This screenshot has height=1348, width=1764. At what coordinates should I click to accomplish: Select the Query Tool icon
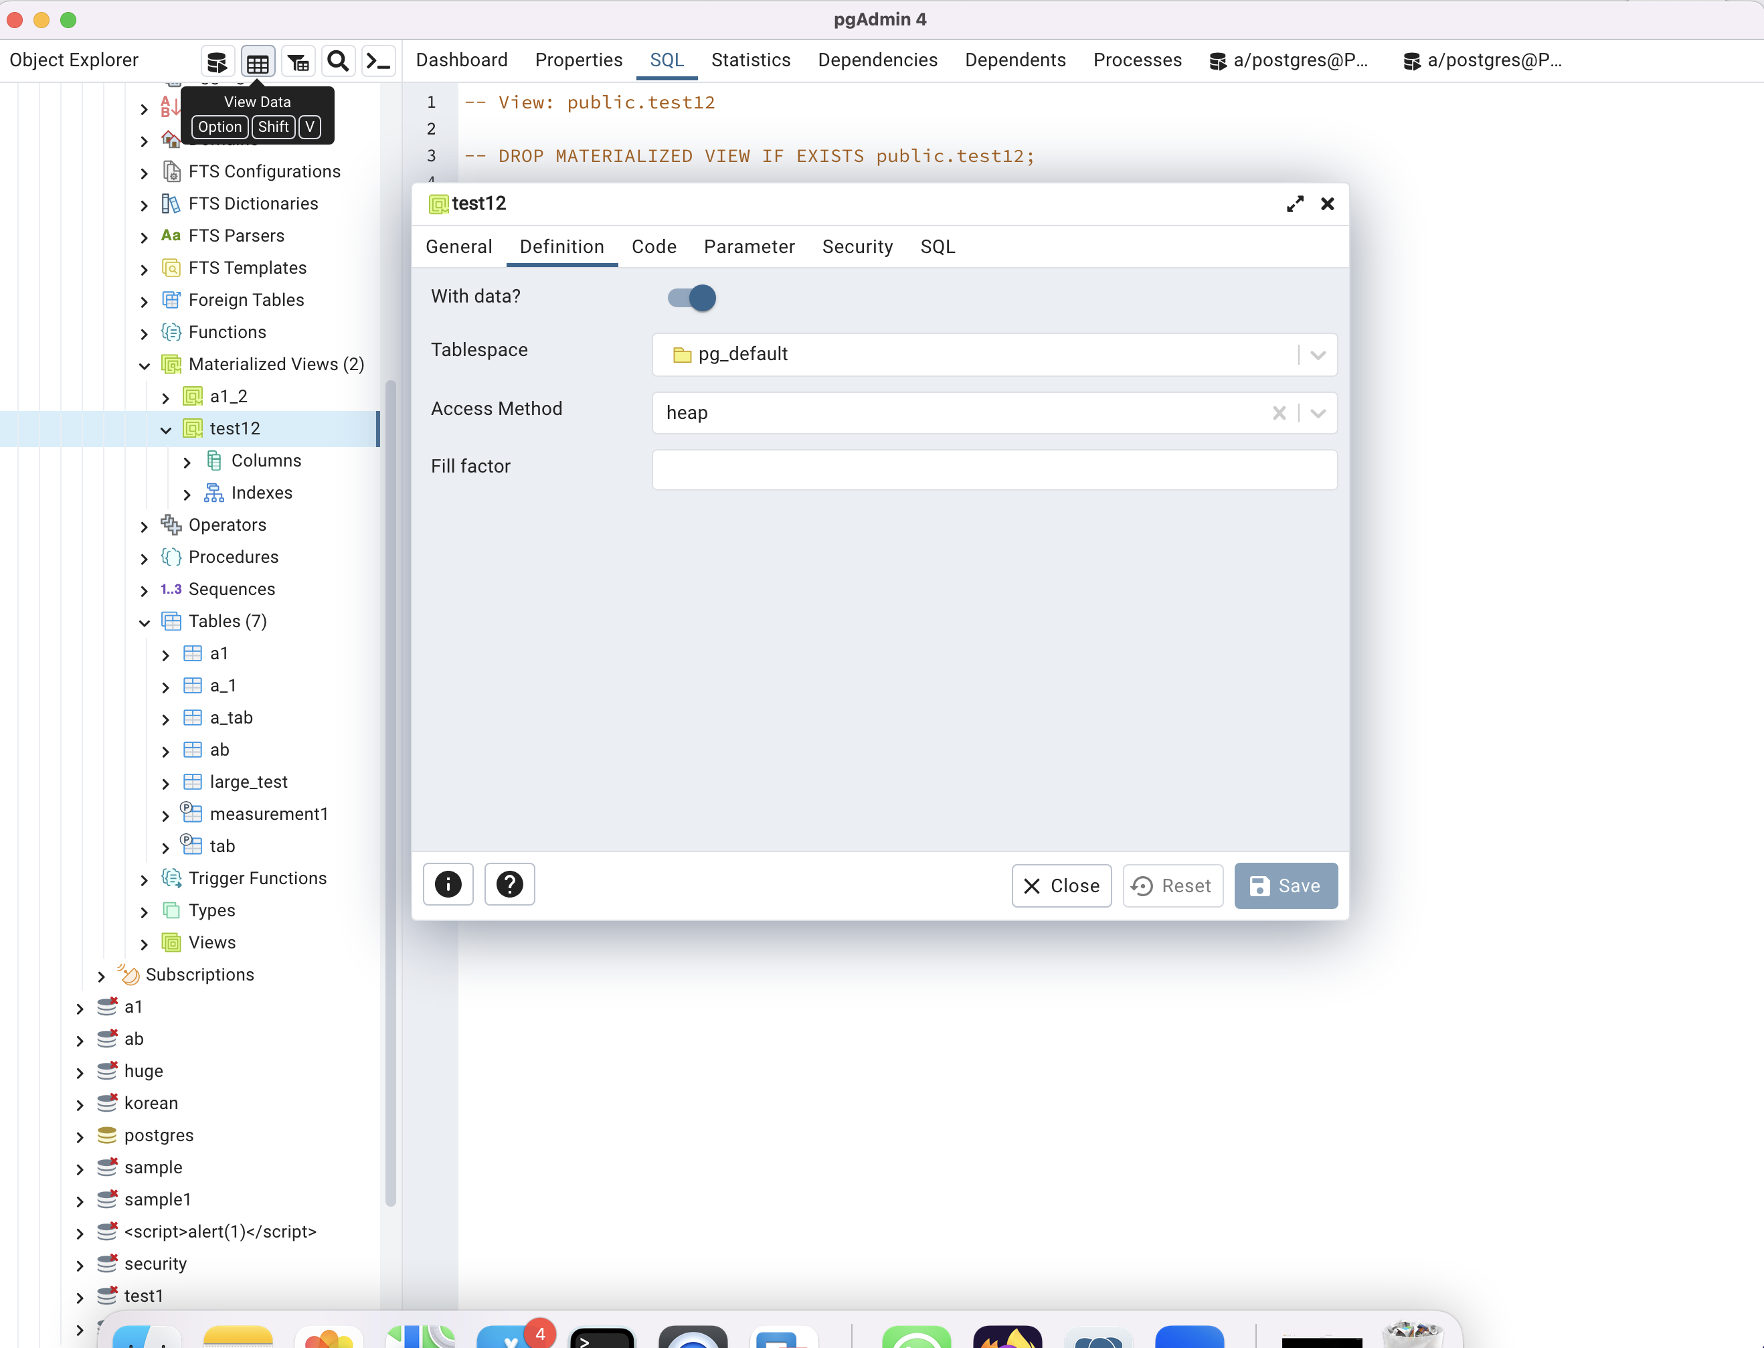point(215,60)
